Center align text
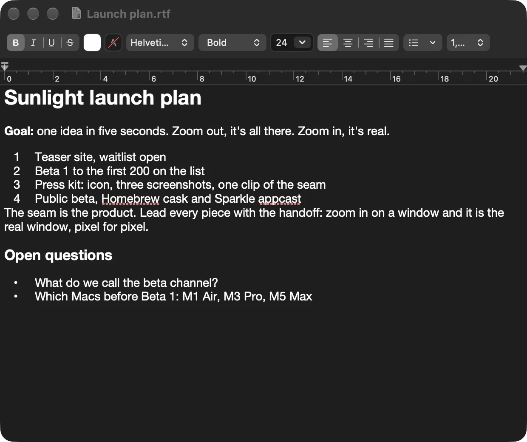The height and width of the screenshot is (442, 527). coord(348,42)
